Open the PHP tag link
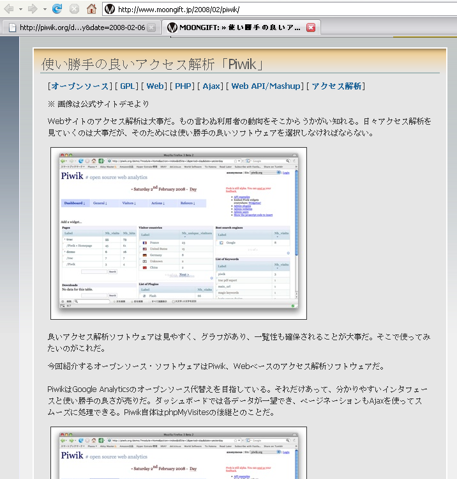The height and width of the screenshot is (479, 457). 183,86
